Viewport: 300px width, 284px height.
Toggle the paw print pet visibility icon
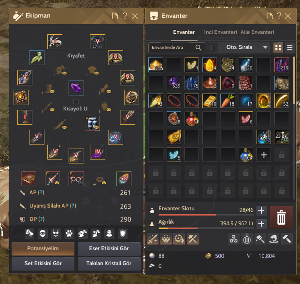(x=69, y=233)
